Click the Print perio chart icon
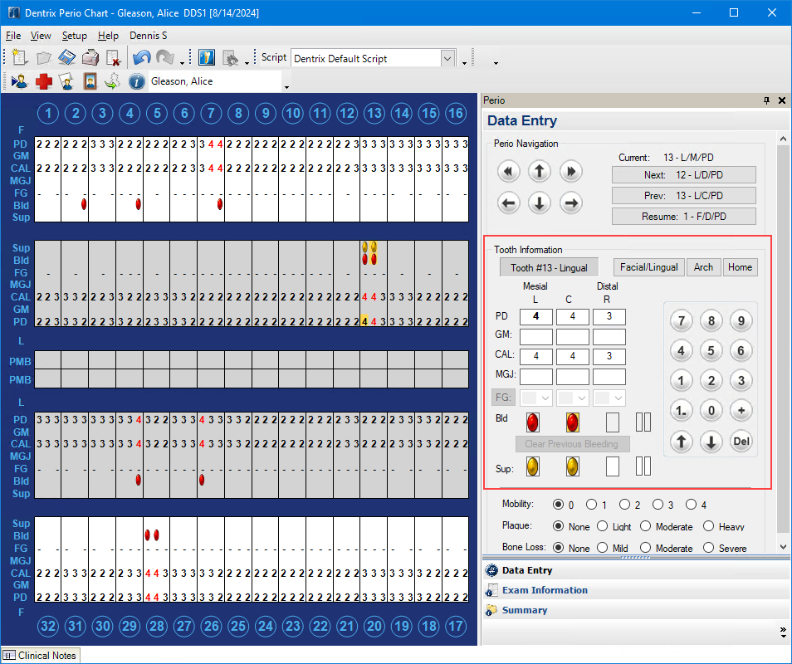This screenshot has height=664, width=792. (x=90, y=56)
